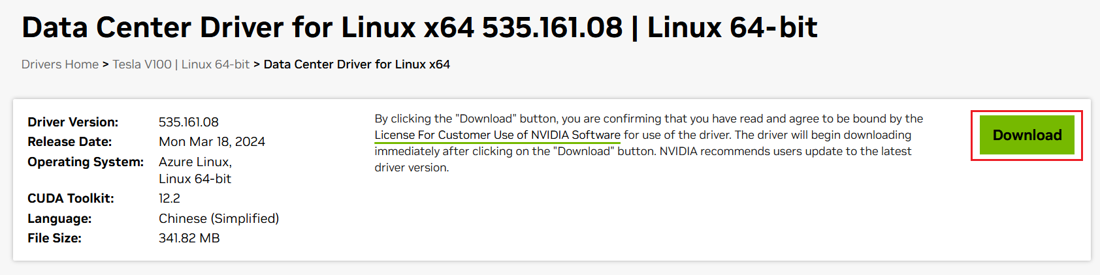Select the Chinese (Simplified) language value
1100x275 pixels.
219,218
